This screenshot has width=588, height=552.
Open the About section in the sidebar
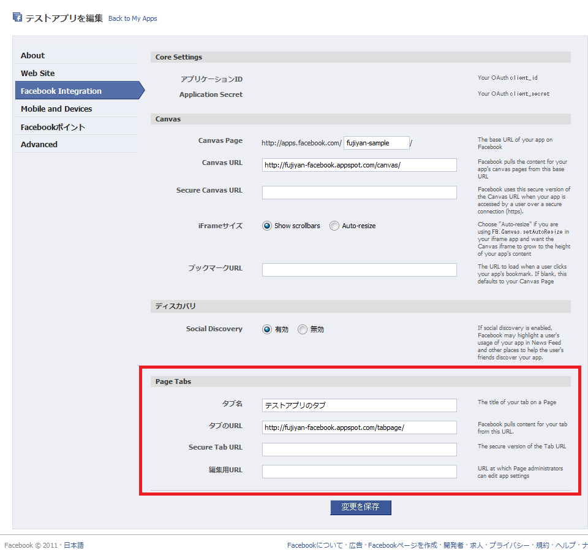click(x=77, y=56)
